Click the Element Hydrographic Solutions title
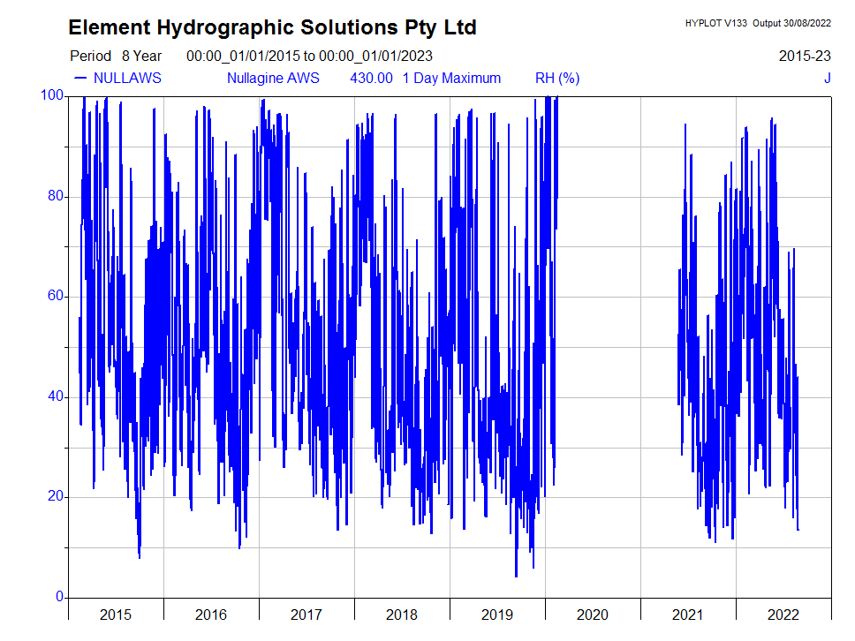 (273, 27)
